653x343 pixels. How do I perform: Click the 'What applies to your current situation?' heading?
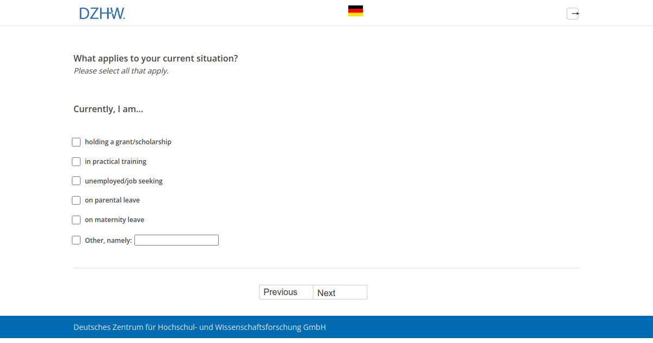156,58
